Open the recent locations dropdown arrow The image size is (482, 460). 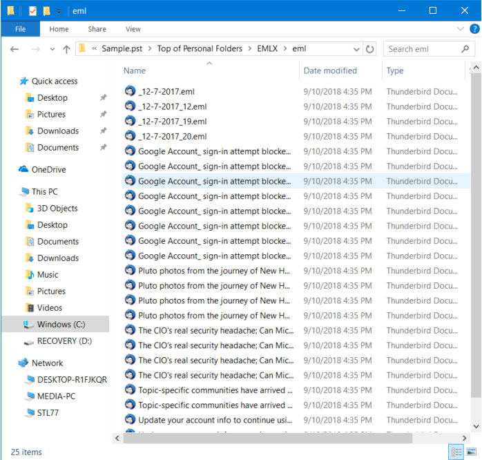(52, 49)
